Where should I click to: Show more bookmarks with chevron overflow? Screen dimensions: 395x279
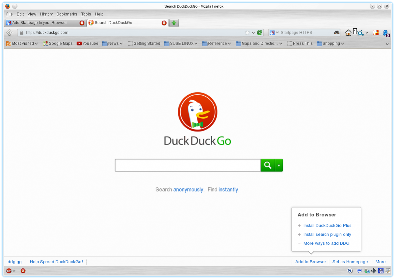(387, 44)
